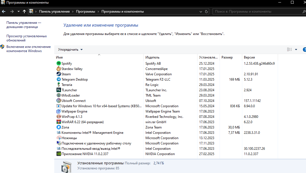Click the Ножницы scissors icon
Image resolution: width=306 pixels, height=173 pixels.
point(58,138)
